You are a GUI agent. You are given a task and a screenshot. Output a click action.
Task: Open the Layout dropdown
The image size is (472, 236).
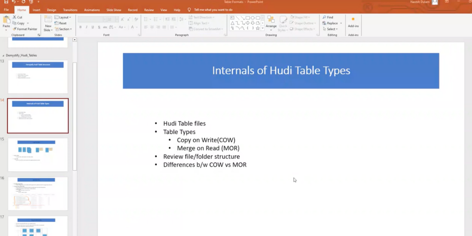tap(63, 17)
